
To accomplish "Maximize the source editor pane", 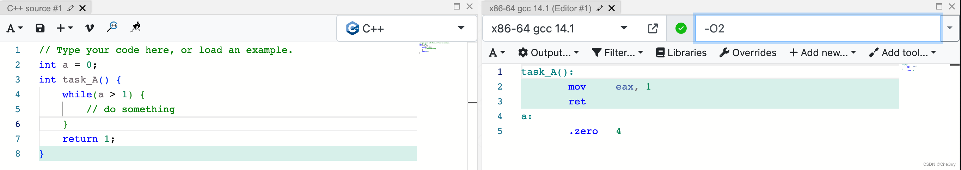I will pyautogui.click(x=457, y=6).
